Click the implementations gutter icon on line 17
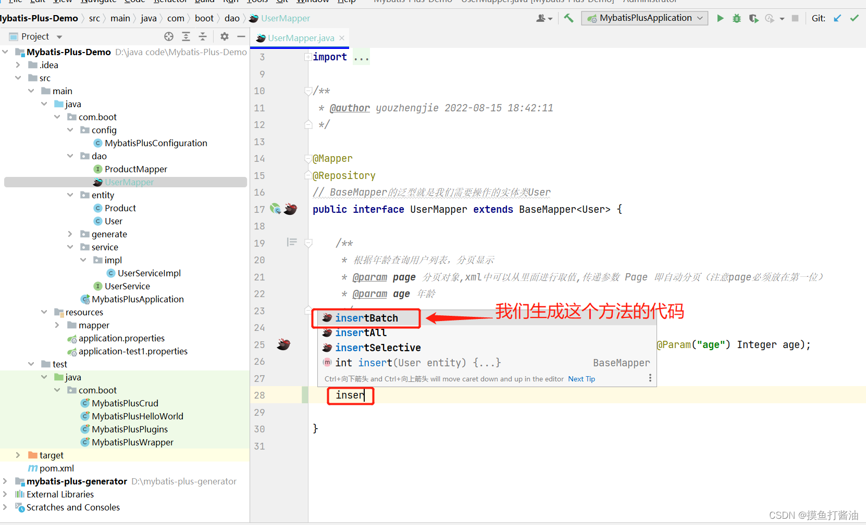 pyautogui.click(x=276, y=209)
